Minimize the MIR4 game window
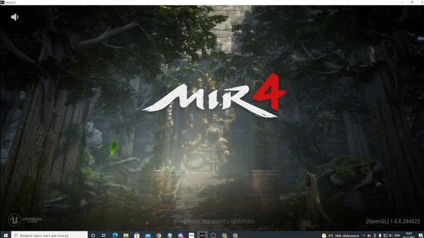Viewport: 424px width, 238px height. pyautogui.click(x=402, y=2)
